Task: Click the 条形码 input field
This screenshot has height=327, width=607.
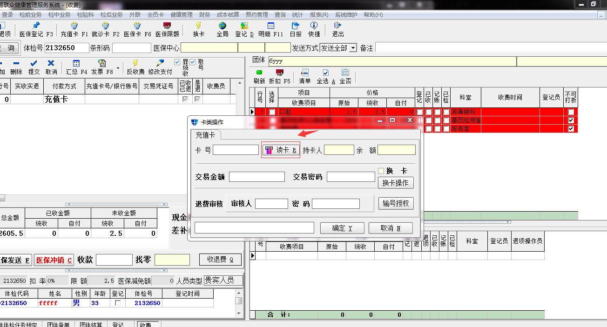Action: 132,48
